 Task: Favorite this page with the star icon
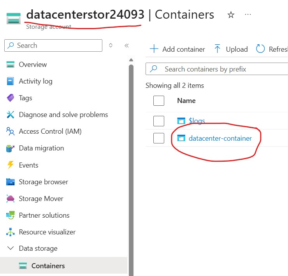click(231, 15)
